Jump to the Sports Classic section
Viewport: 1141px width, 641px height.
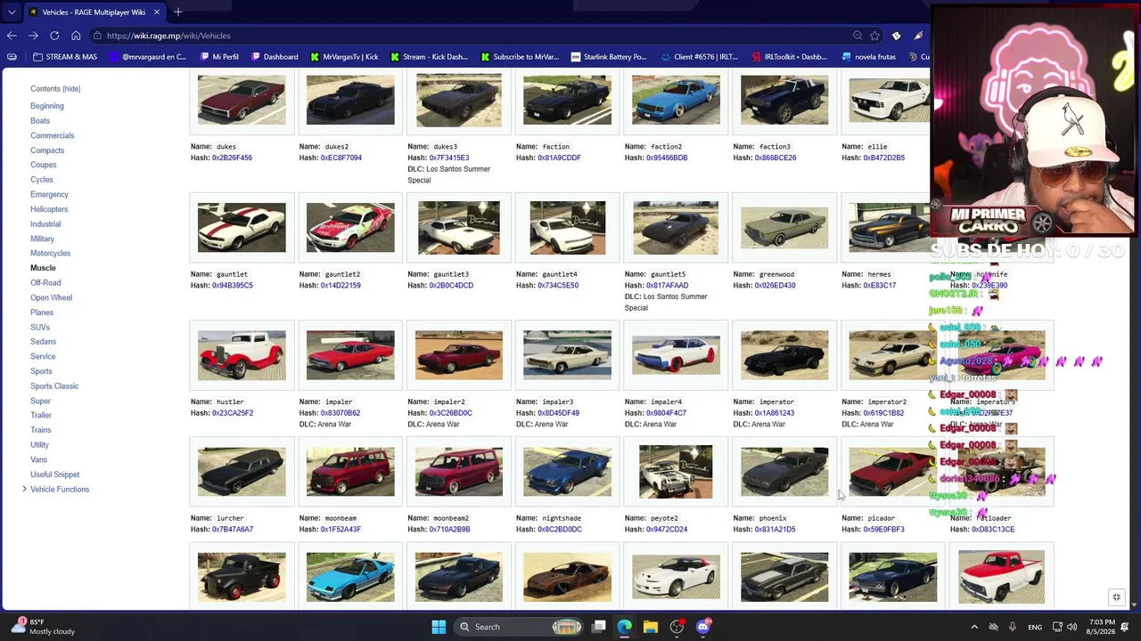54,386
